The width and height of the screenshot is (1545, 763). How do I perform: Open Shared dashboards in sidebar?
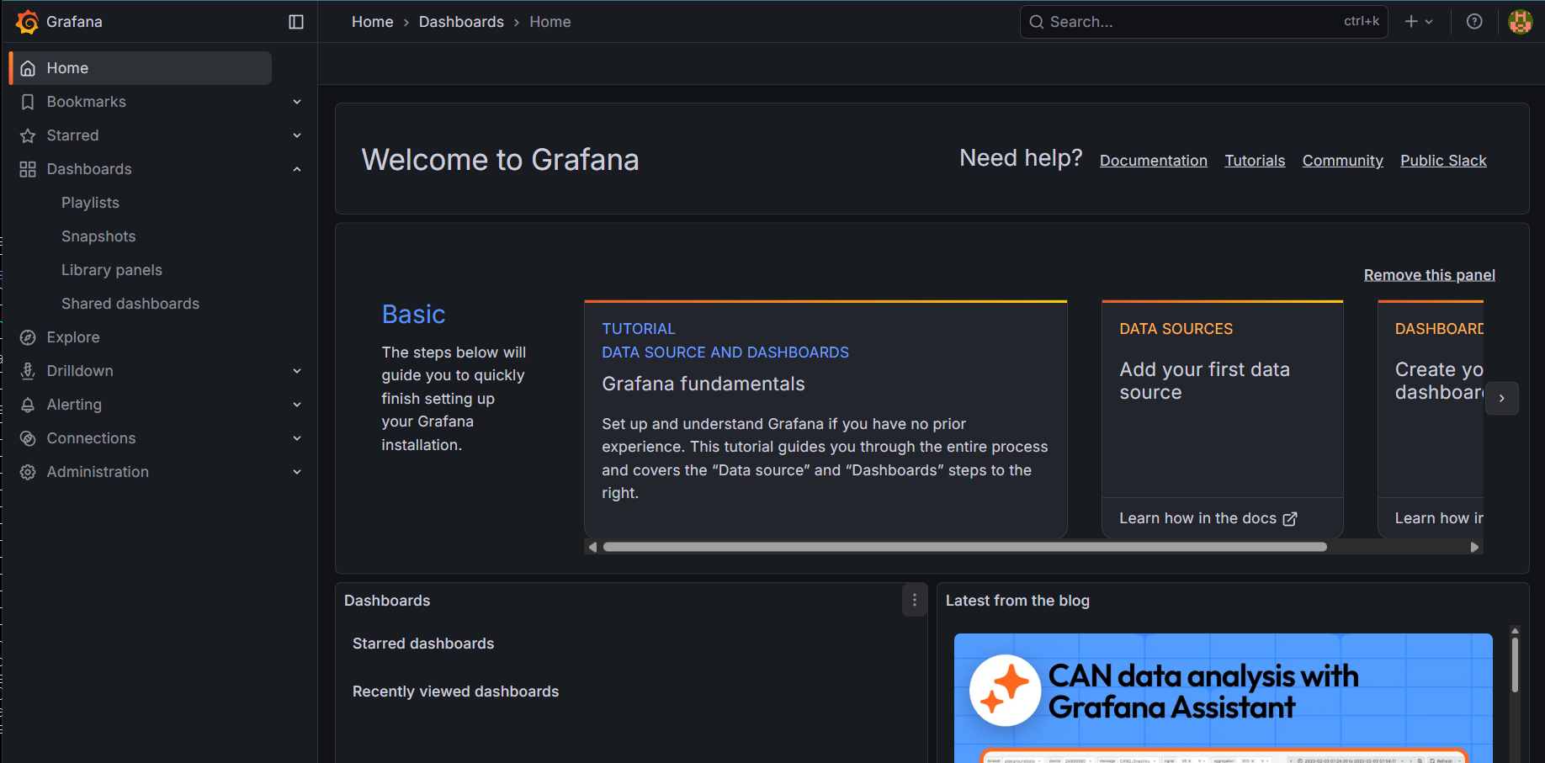pyautogui.click(x=130, y=304)
